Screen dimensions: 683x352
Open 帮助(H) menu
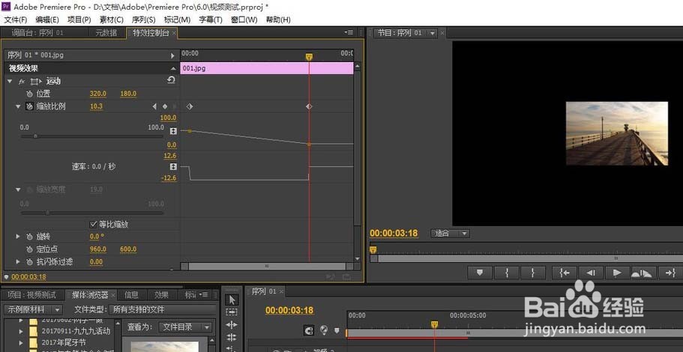click(278, 19)
